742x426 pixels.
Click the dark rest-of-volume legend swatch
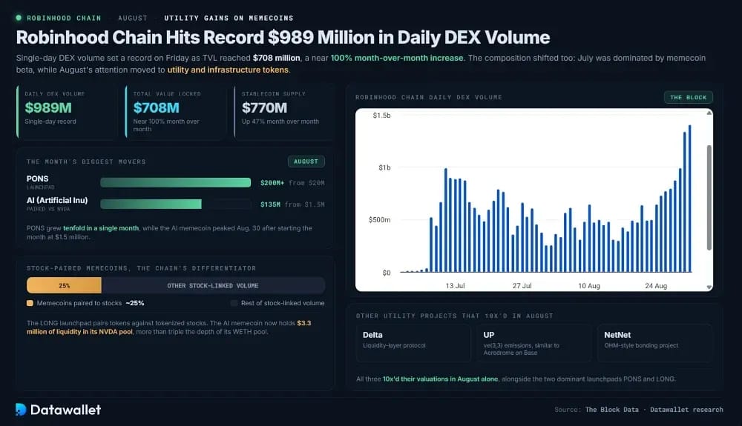pyautogui.click(x=234, y=303)
